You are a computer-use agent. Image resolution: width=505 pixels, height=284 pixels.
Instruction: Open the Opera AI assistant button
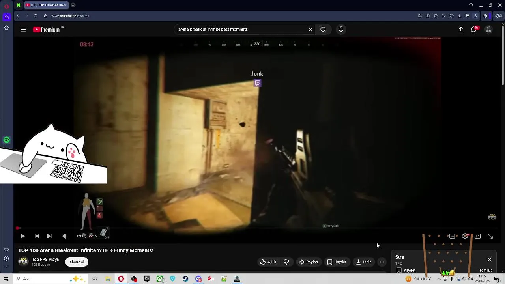[499, 16]
